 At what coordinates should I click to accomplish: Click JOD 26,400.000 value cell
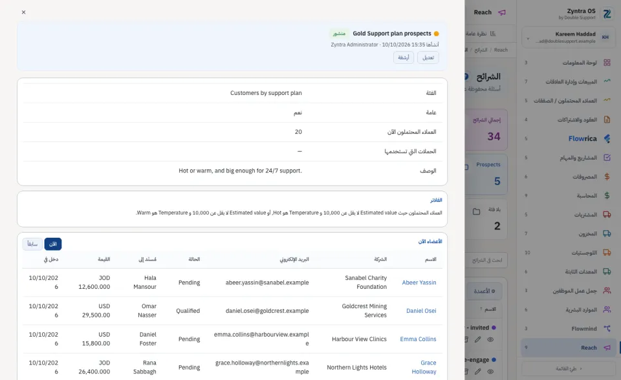(94, 367)
